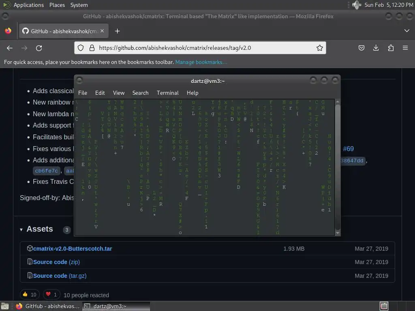Open Firefox hamburger menu
This screenshot has height=311, width=415.
click(405, 48)
